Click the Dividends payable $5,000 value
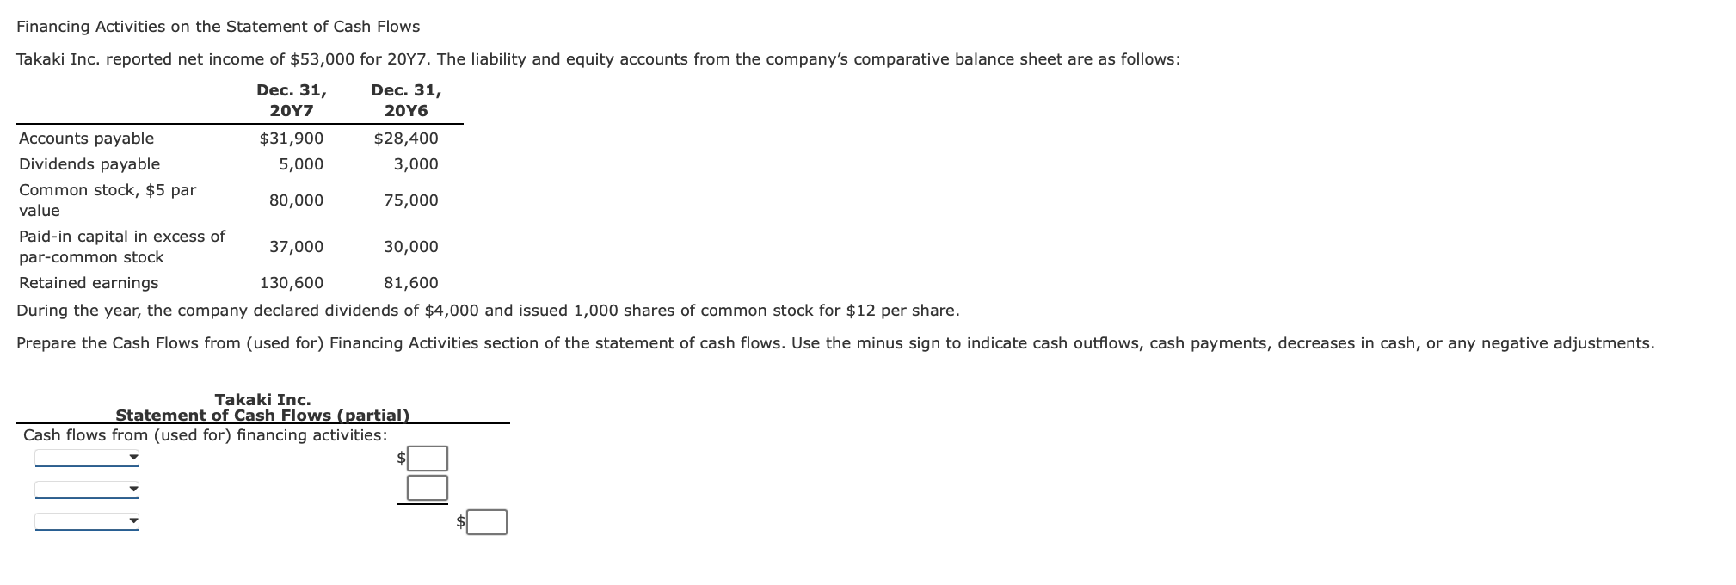Image resolution: width=1736 pixels, height=585 pixels. pos(301,164)
